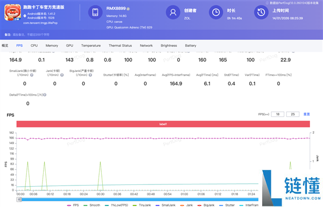Toggle Smooth series in chart legend

click(x=92, y=205)
